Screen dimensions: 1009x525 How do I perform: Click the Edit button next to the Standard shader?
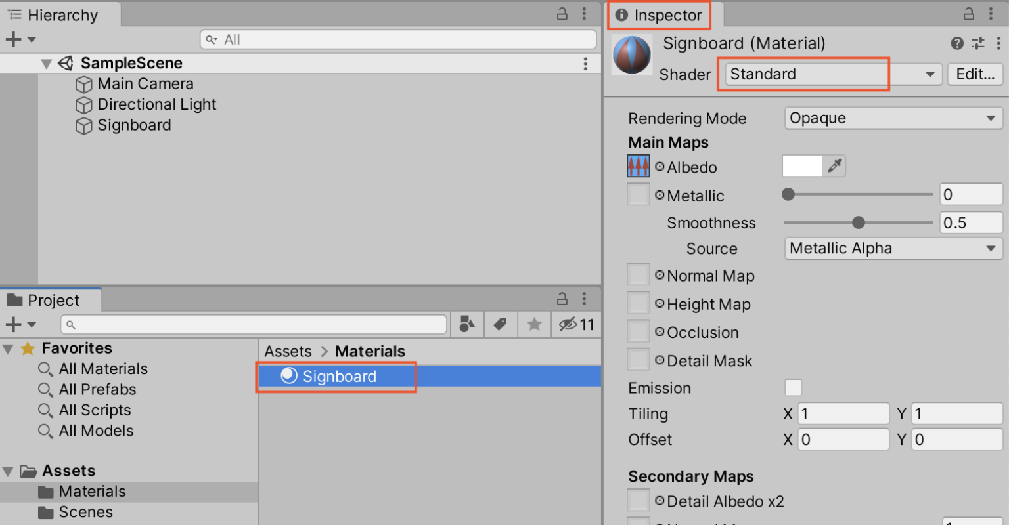pyautogui.click(x=975, y=73)
